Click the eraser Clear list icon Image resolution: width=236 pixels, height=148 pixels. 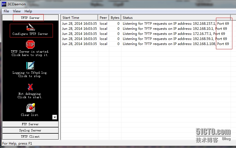(30, 108)
